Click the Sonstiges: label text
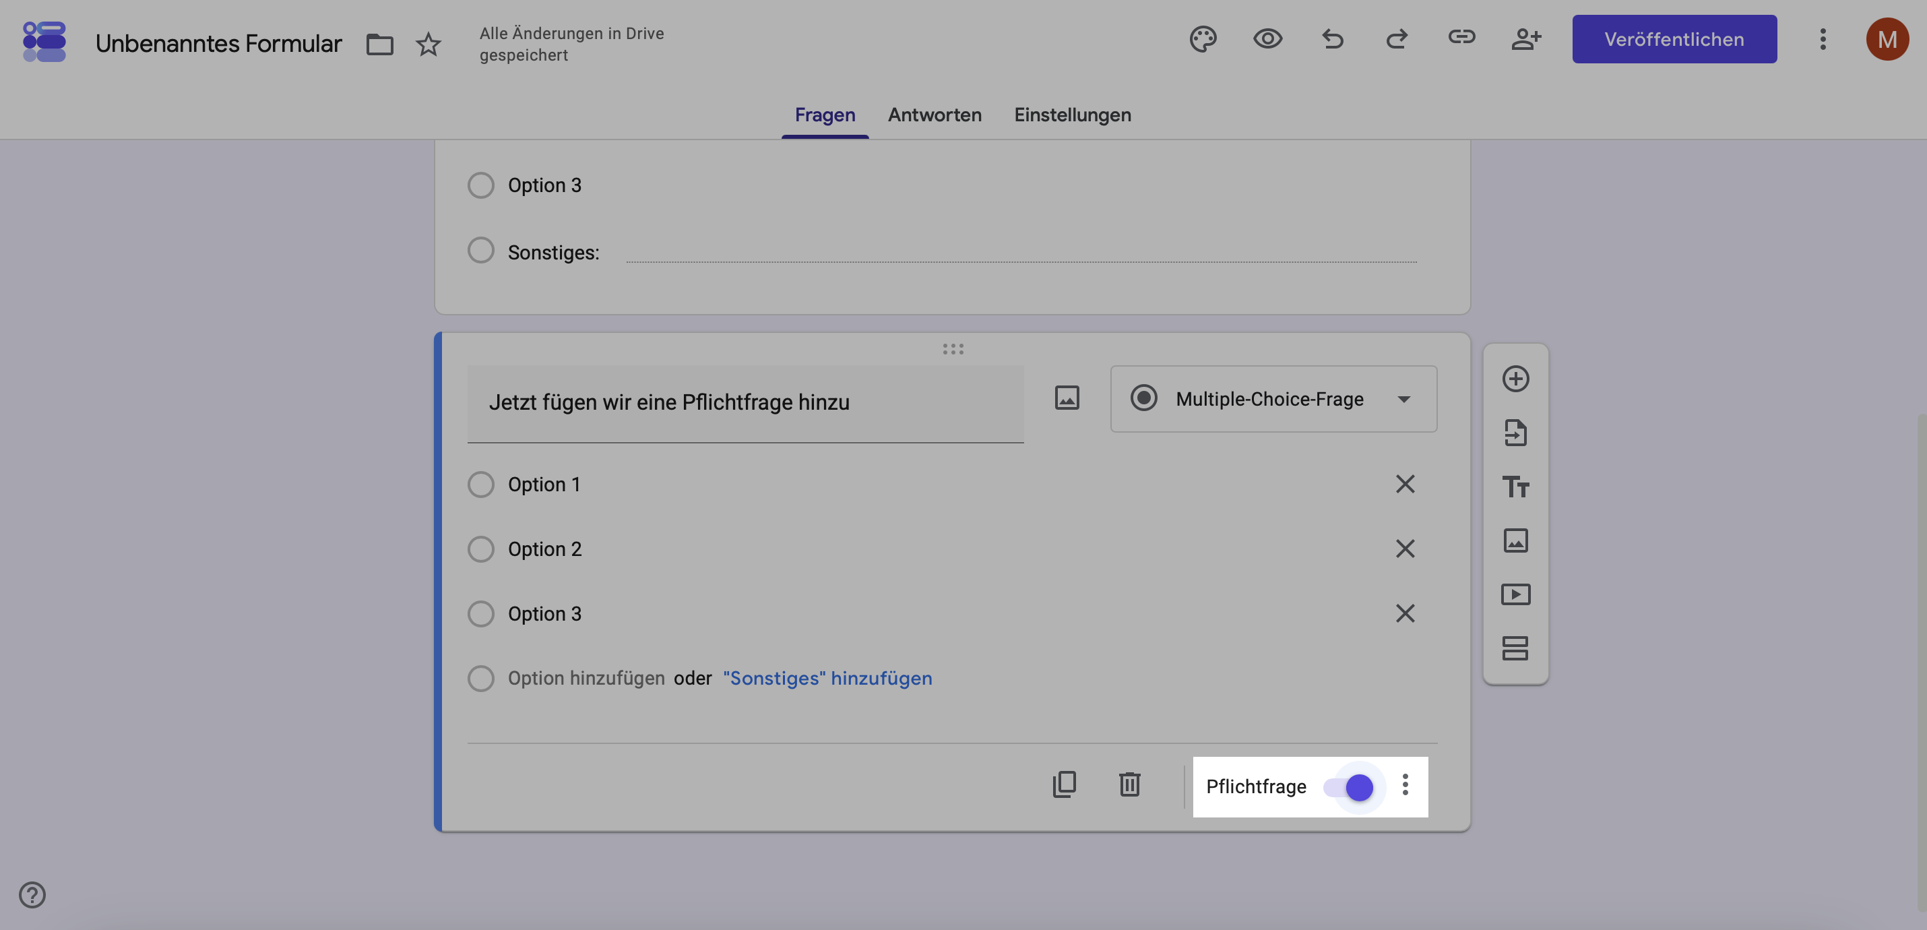Viewport: 1927px width, 930px height. (x=554, y=253)
